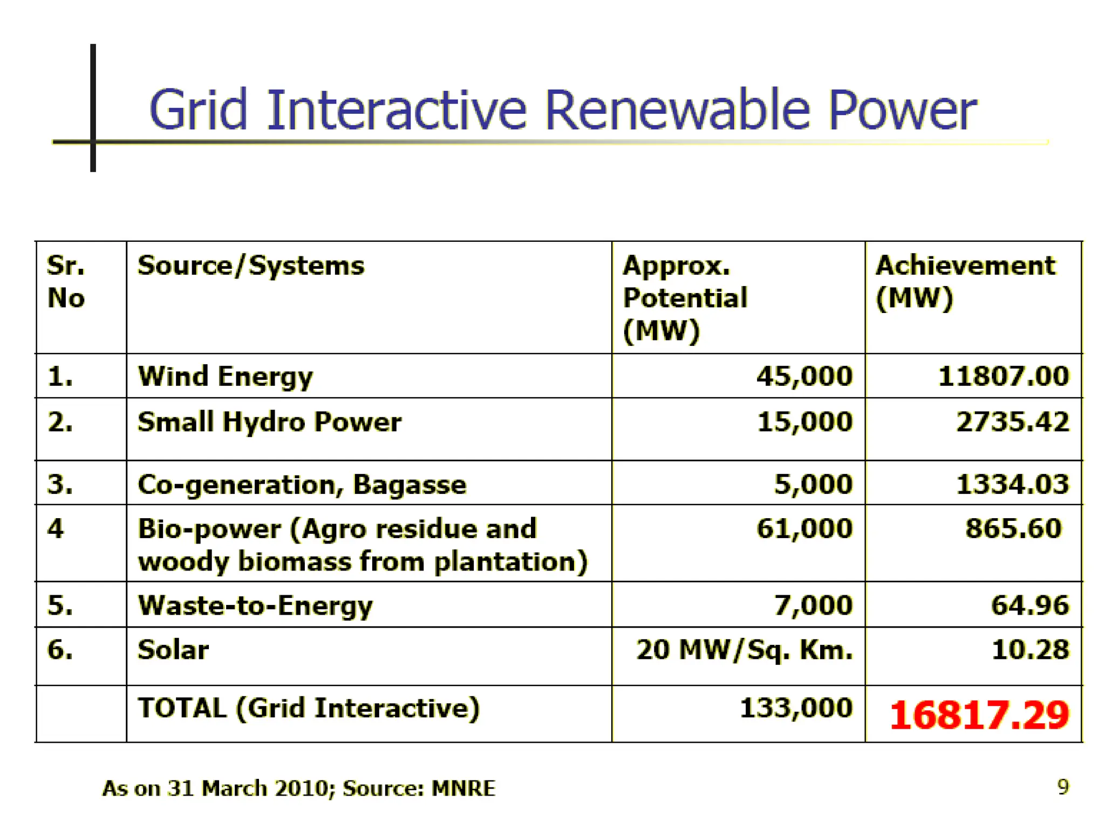Viewport: 1105px width, 829px height.
Task: Select the TOTAL (Grid Interactive) label
Action: coord(308,708)
